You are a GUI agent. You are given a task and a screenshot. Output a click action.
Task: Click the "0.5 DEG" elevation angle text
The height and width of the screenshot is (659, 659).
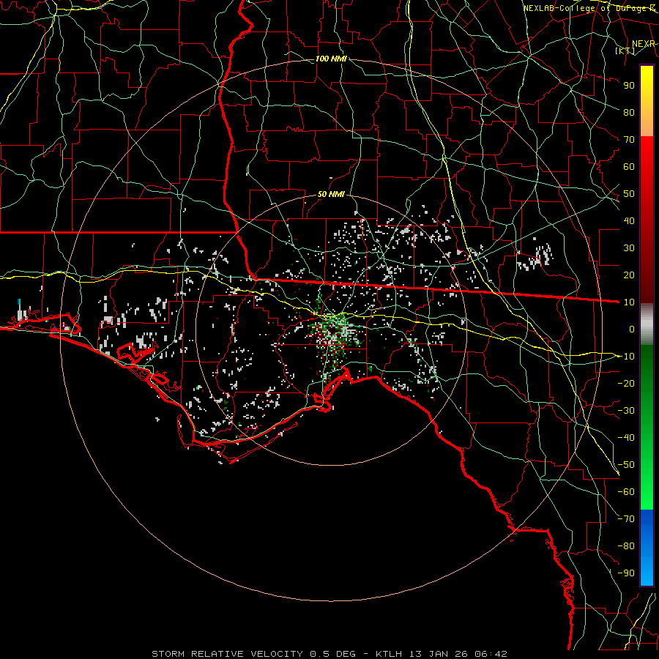(333, 654)
